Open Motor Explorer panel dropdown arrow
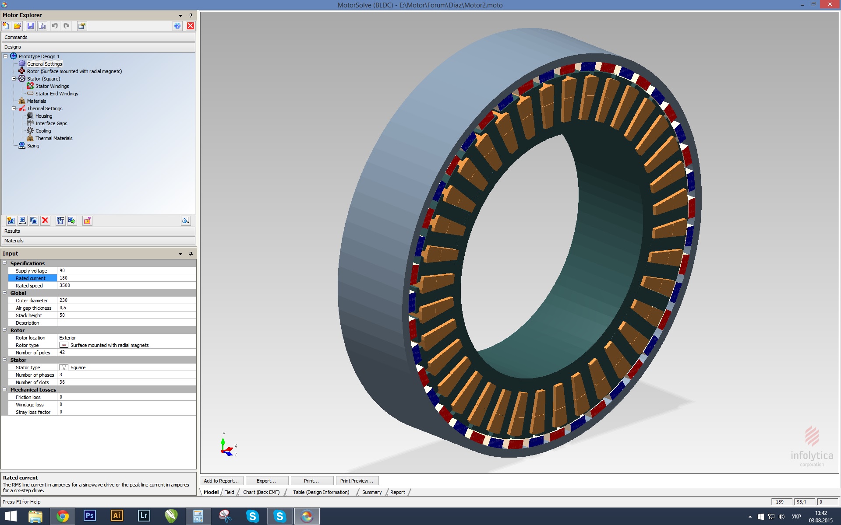This screenshot has width=841, height=525. pyautogui.click(x=180, y=15)
